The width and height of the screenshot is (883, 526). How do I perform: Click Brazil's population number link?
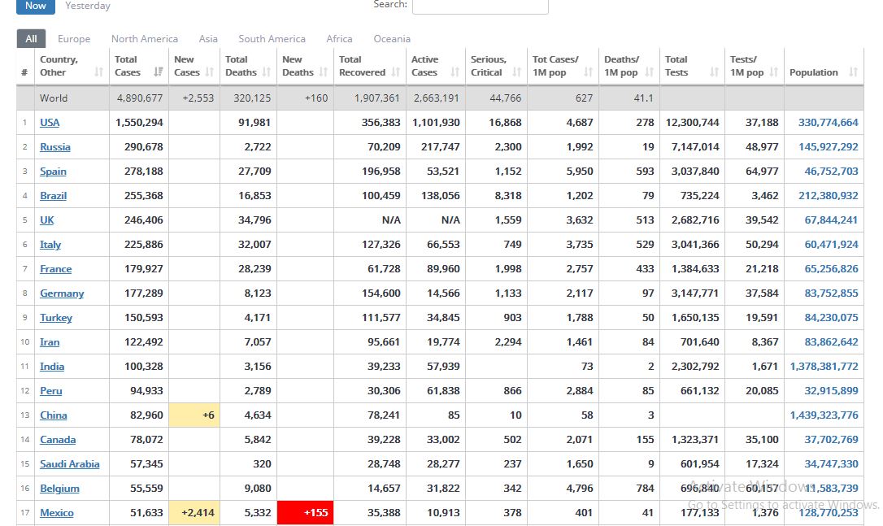pyautogui.click(x=824, y=196)
